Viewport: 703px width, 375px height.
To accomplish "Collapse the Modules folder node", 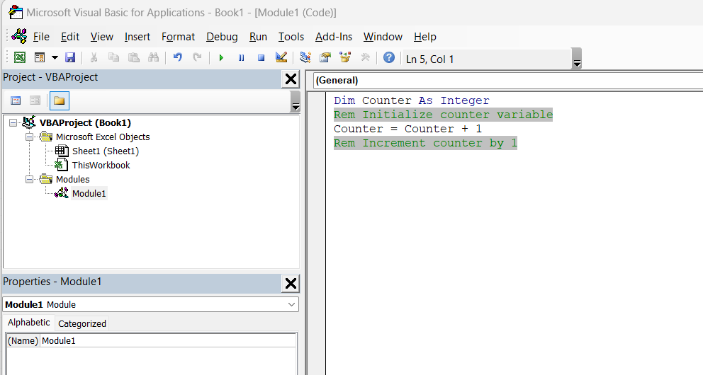I will point(30,180).
